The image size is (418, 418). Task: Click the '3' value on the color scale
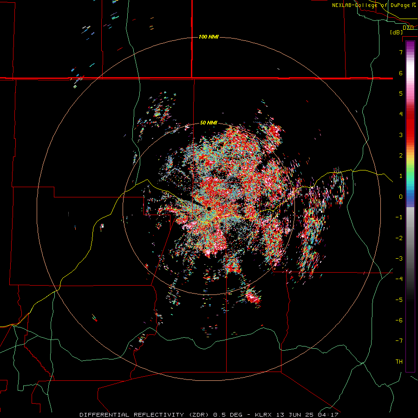tap(401, 135)
